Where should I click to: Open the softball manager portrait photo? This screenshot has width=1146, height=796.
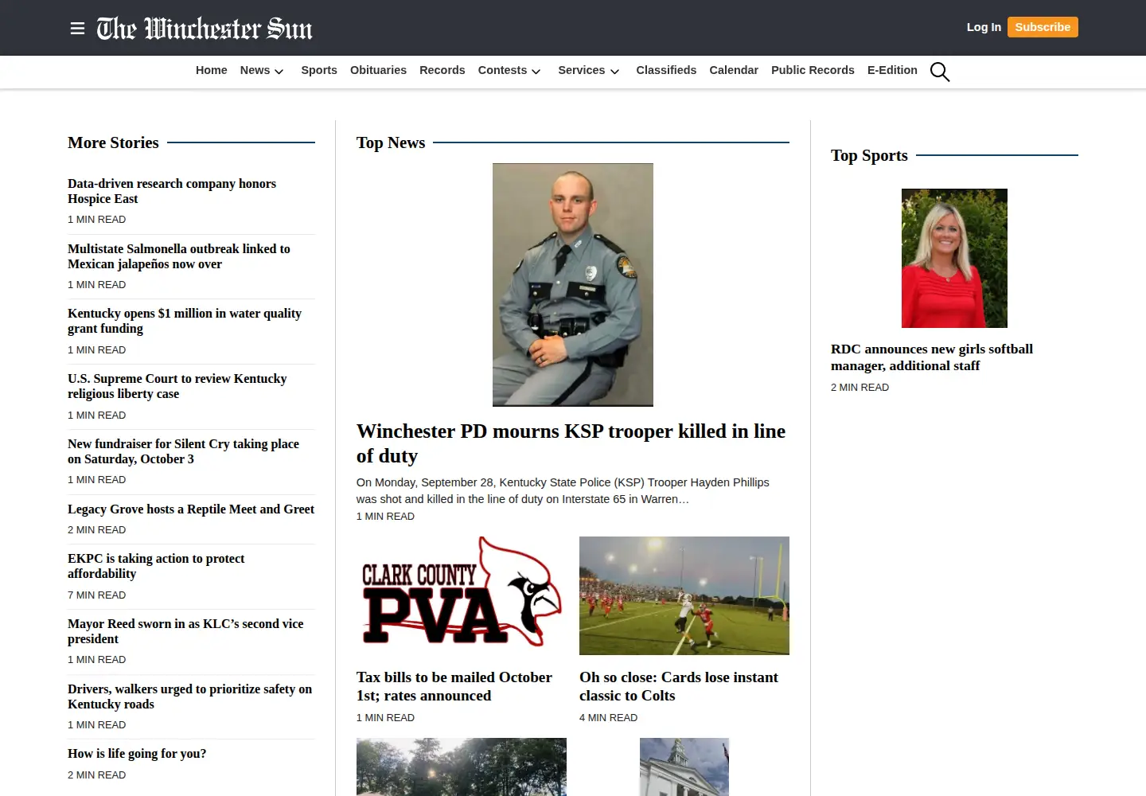(x=954, y=258)
